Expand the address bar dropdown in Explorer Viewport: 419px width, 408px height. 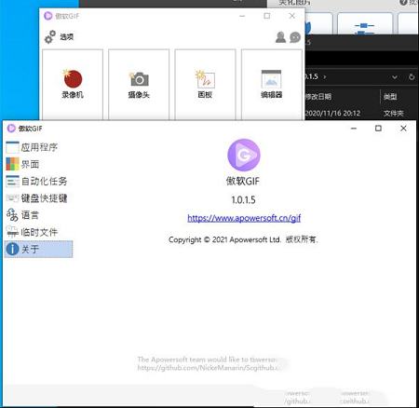(395, 77)
